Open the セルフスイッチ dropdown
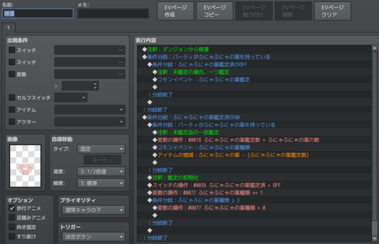Viewport: 379px width, 244px height. coord(71,98)
